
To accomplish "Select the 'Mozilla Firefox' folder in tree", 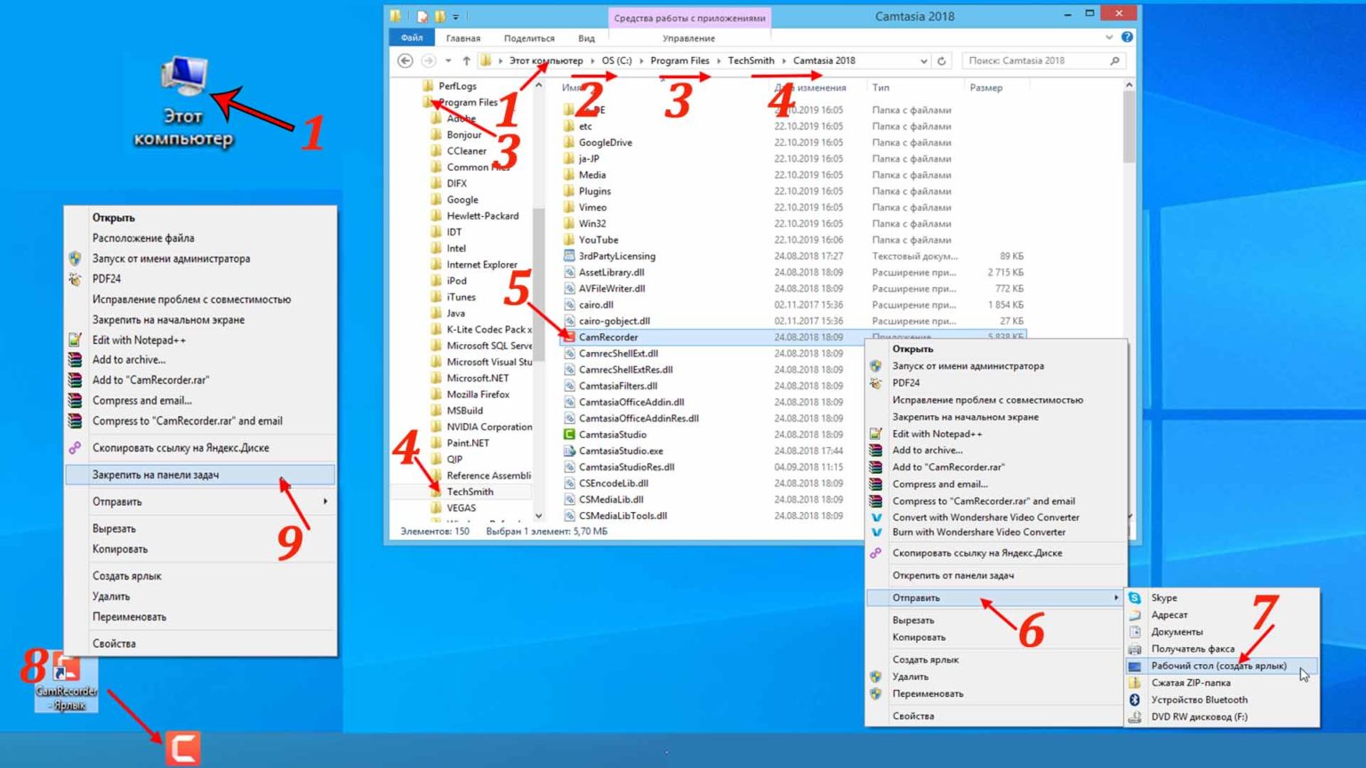I will pyautogui.click(x=478, y=394).
